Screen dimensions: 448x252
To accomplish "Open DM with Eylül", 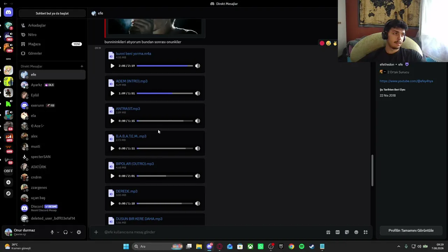I will (52, 95).
